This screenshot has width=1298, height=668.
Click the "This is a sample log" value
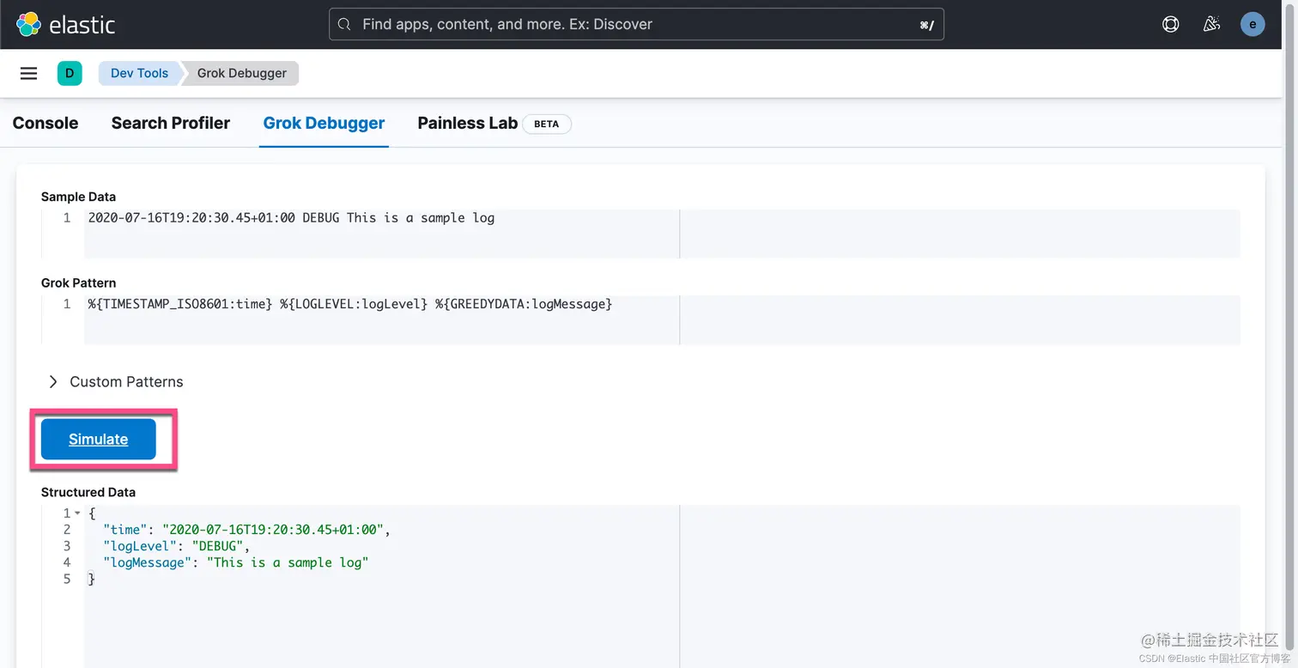coord(288,562)
